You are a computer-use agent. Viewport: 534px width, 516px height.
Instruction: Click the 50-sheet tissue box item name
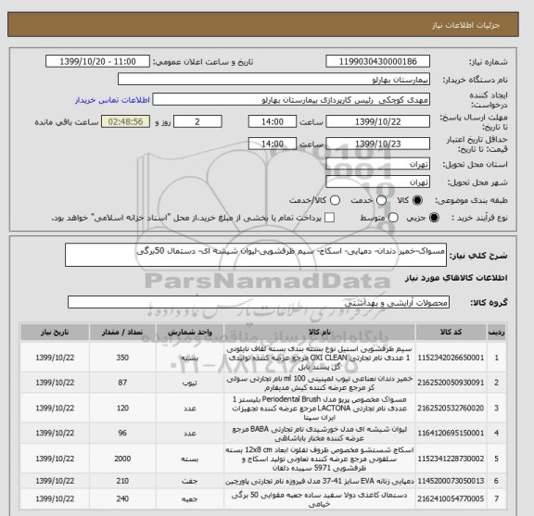tap(320, 499)
